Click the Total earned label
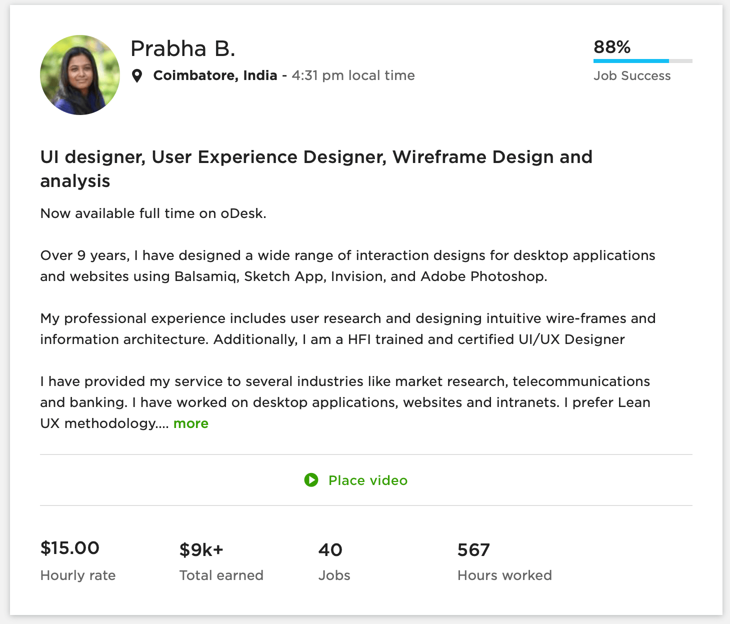The width and height of the screenshot is (730, 624). pyautogui.click(x=221, y=575)
